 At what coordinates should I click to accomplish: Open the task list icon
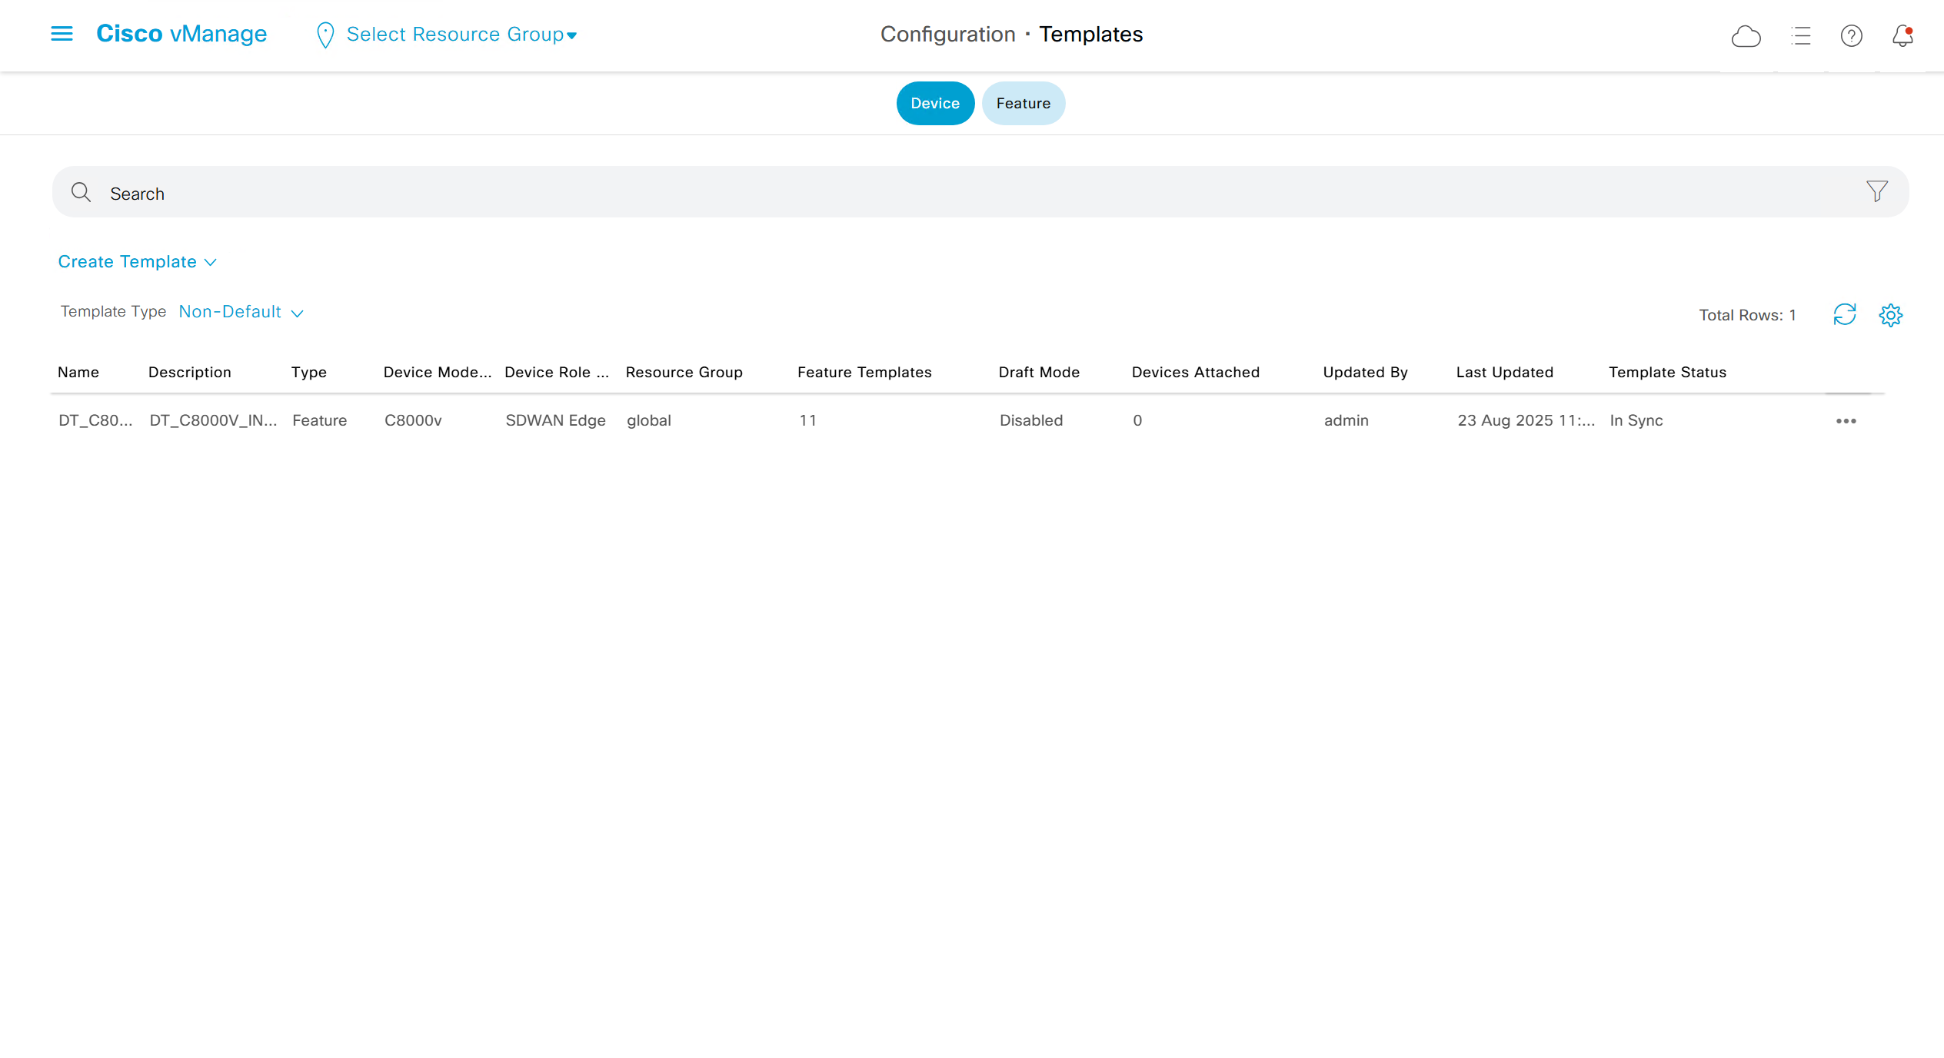(1801, 36)
